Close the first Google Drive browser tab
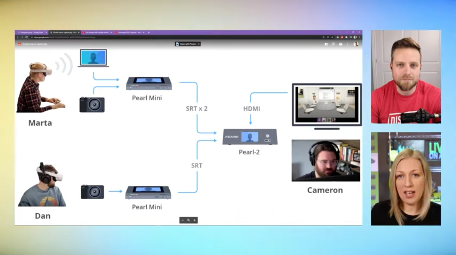 pyautogui.click(x=46, y=32)
